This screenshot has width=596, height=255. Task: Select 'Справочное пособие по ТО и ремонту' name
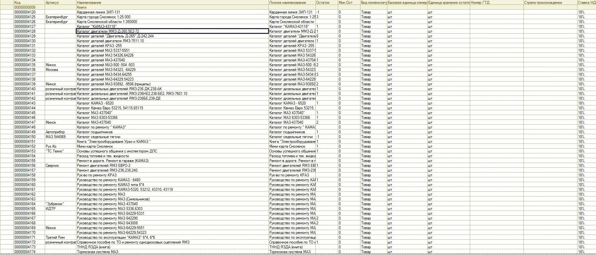(172, 242)
